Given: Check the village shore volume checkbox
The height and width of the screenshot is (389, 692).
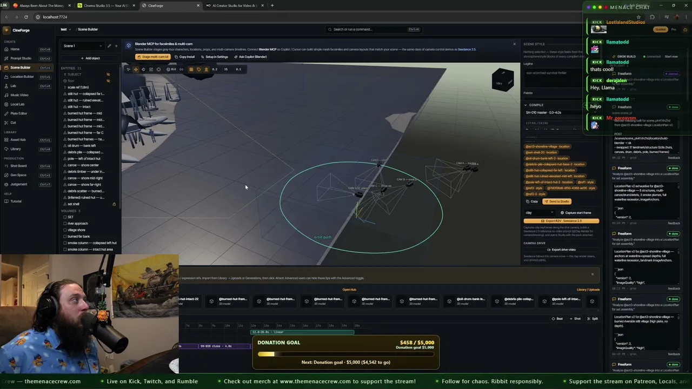Looking at the screenshot, I should click(x=65, y=230).
